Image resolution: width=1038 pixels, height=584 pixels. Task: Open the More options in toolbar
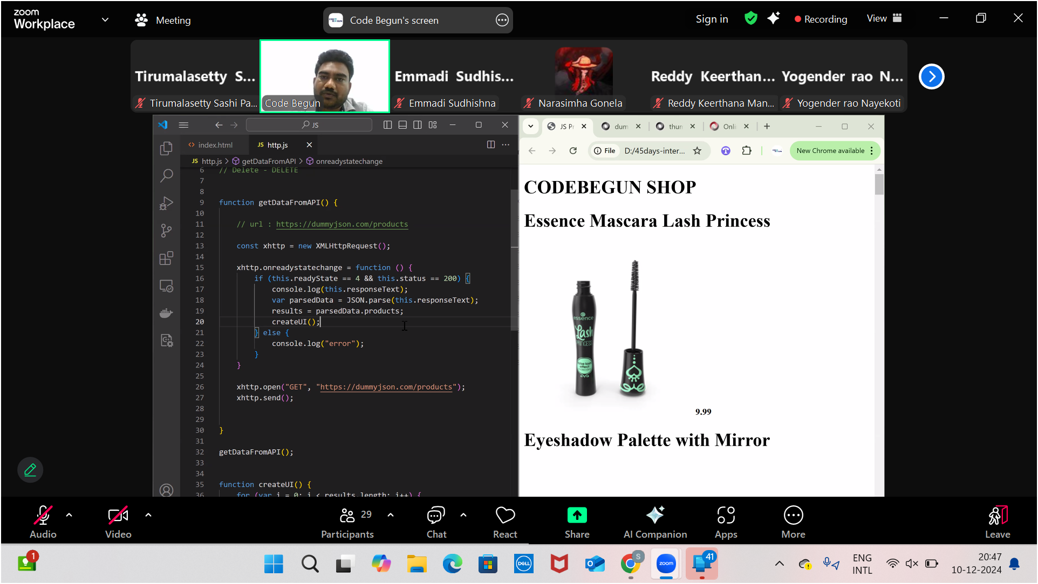point(793,522)
